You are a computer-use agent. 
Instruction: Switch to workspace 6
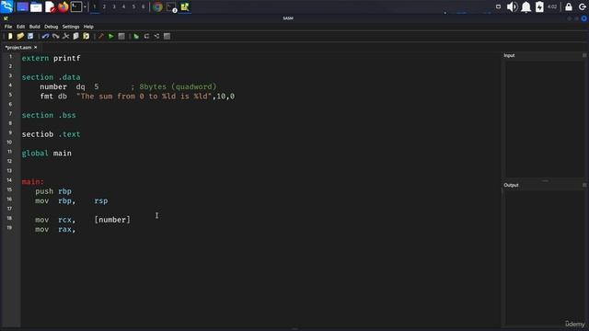[x=144, y=6]
